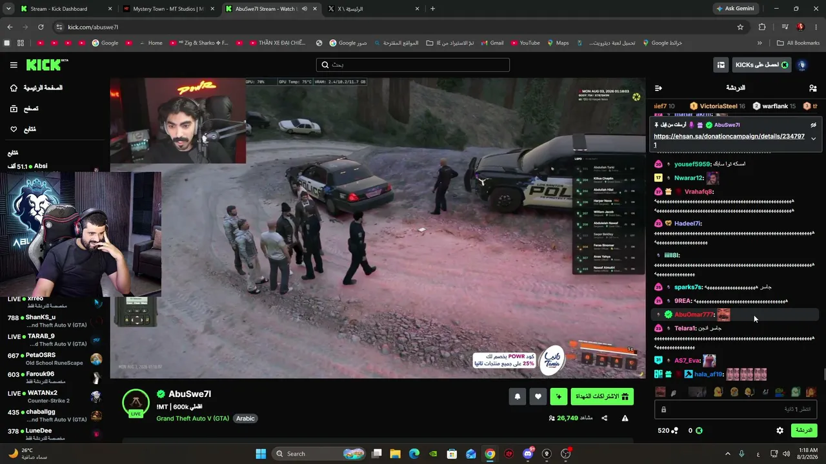Open the YouTube bookmark
Screen dimensions: 826x464
(525, 43)
